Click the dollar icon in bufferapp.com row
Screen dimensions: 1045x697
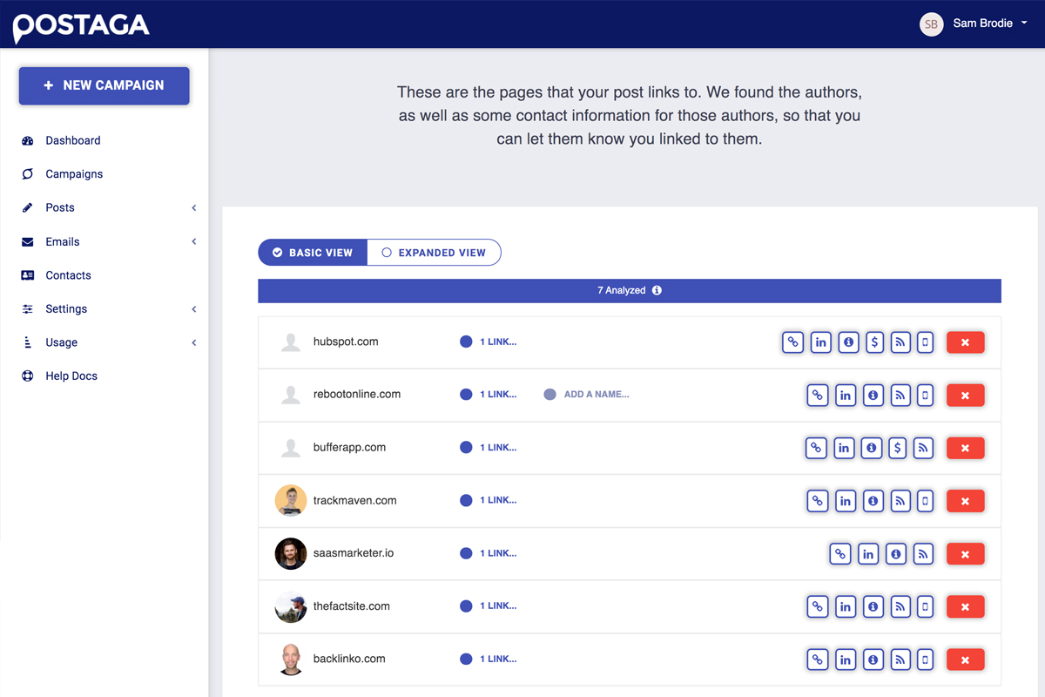pos(898,448)
